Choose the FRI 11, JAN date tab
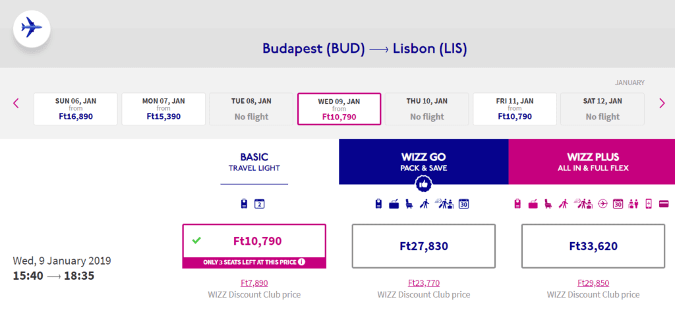The image size is (675, 322). tap(515, 109)
